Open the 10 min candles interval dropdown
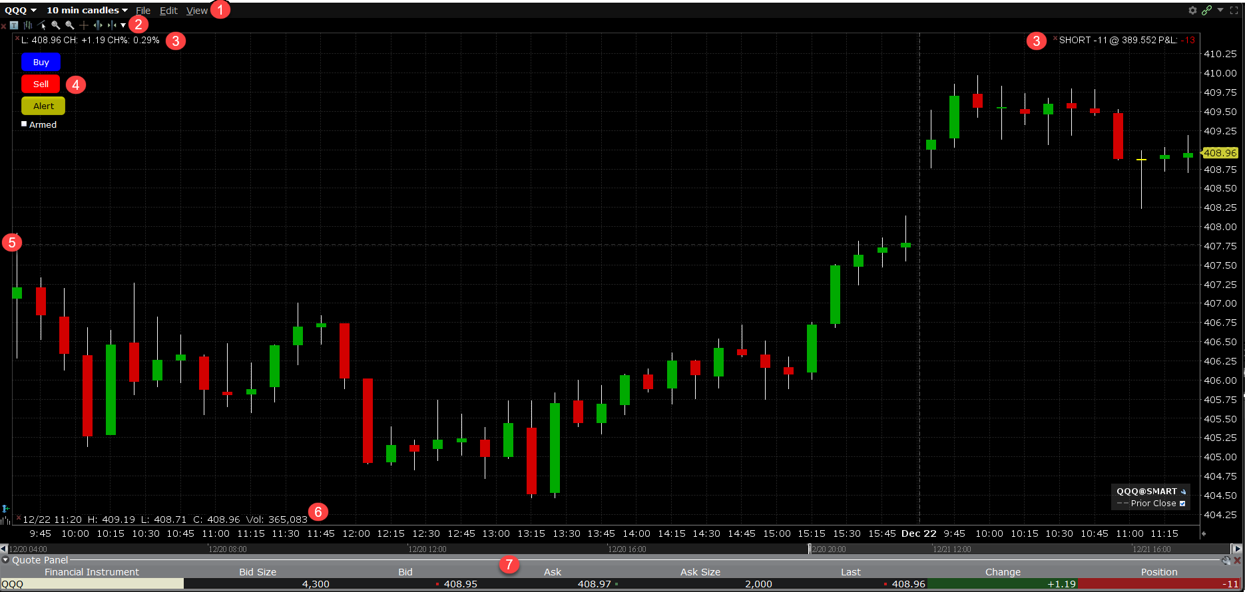This screenshot has height=592, width=1245. pos(87,10)
